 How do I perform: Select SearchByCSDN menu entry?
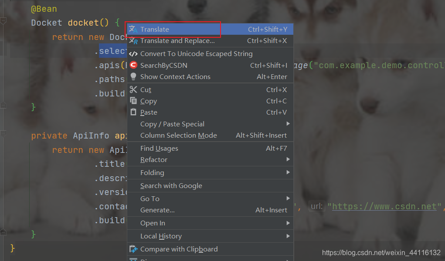210,65
